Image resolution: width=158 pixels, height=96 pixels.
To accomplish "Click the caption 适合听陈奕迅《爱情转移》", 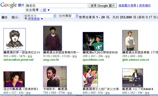I will point(21,89).
